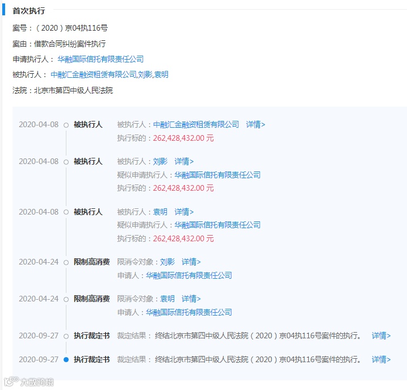
Task: Click court name 北京市第四中级人民法院 in header
Action: (x=73, y=90)
